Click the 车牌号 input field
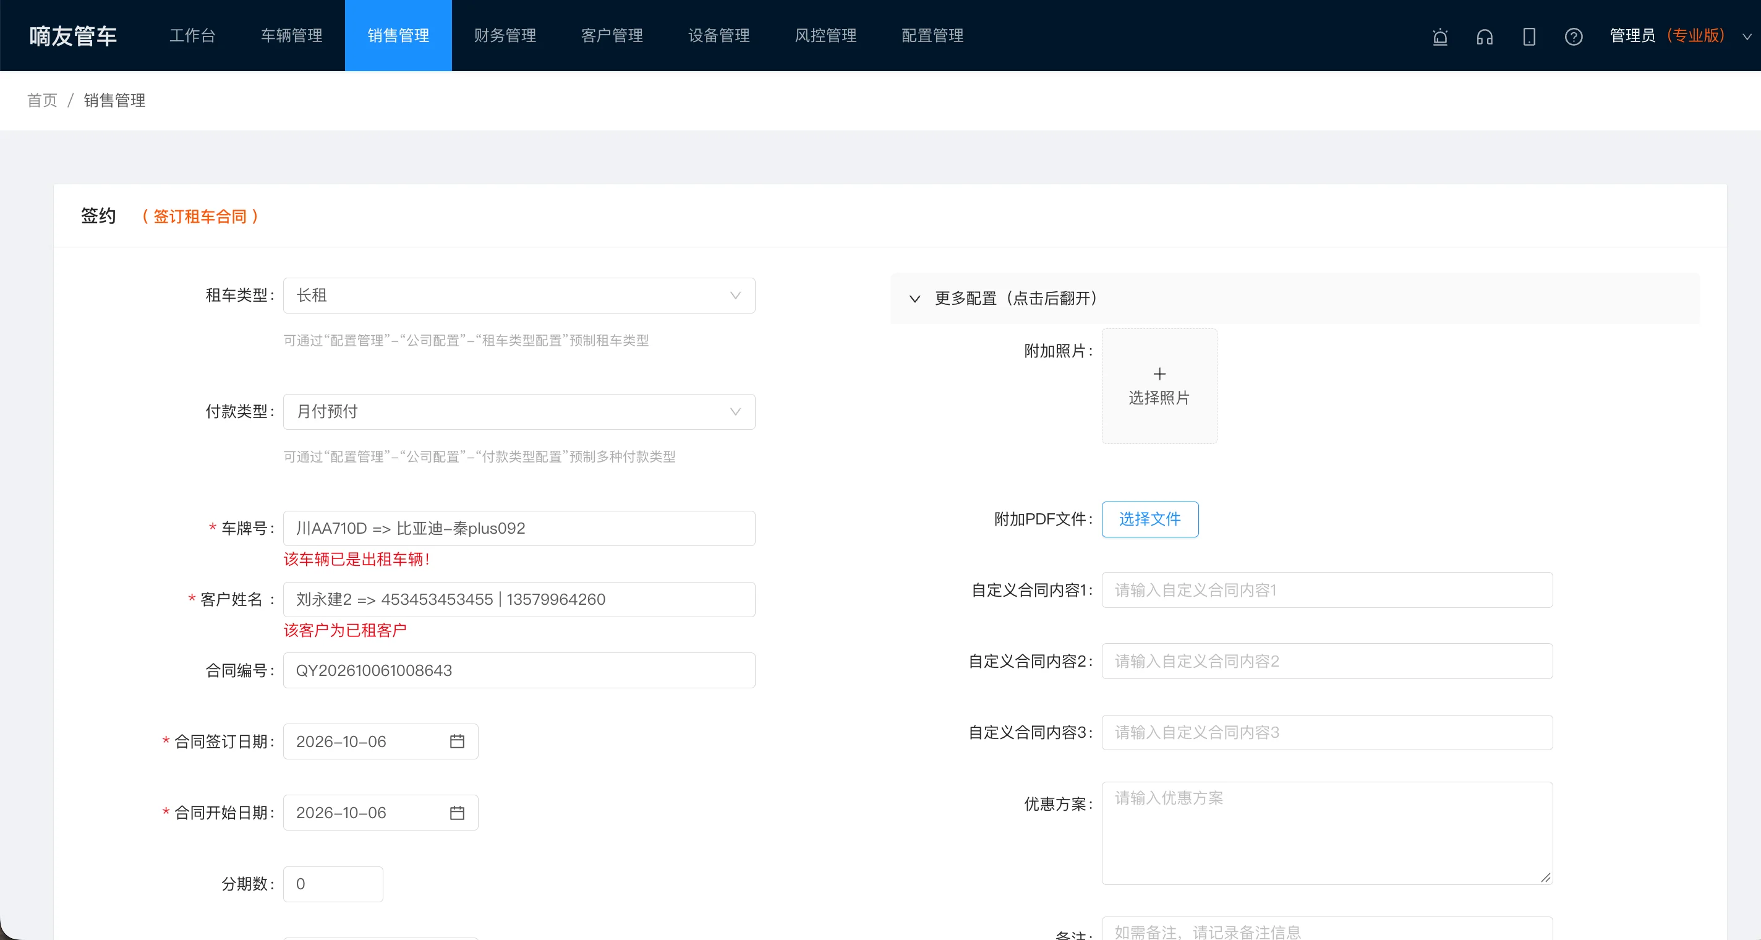Screen dimensions: 1761x940 [x=519, y=529]
